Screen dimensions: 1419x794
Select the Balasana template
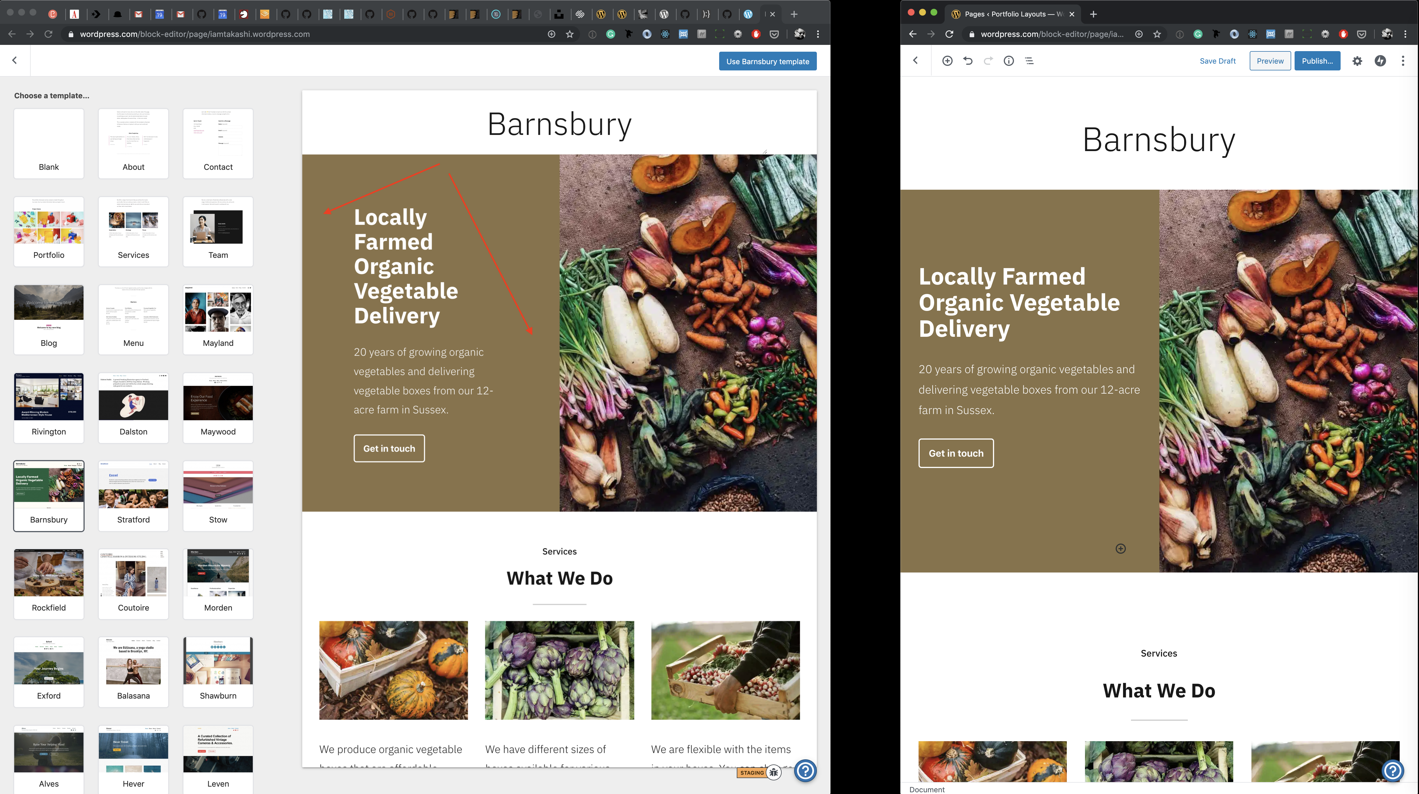pyautogui.click(x=133, y=672)
